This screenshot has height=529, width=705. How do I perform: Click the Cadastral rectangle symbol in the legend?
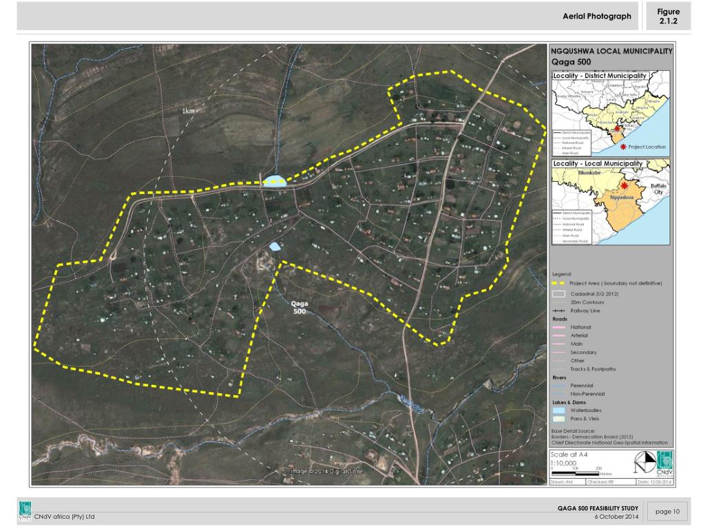click(x=559, y=293)
